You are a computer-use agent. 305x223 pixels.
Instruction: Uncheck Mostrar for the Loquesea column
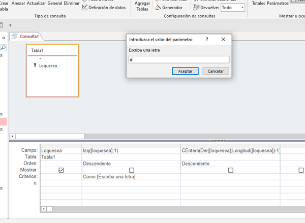[x=61, y=170]
